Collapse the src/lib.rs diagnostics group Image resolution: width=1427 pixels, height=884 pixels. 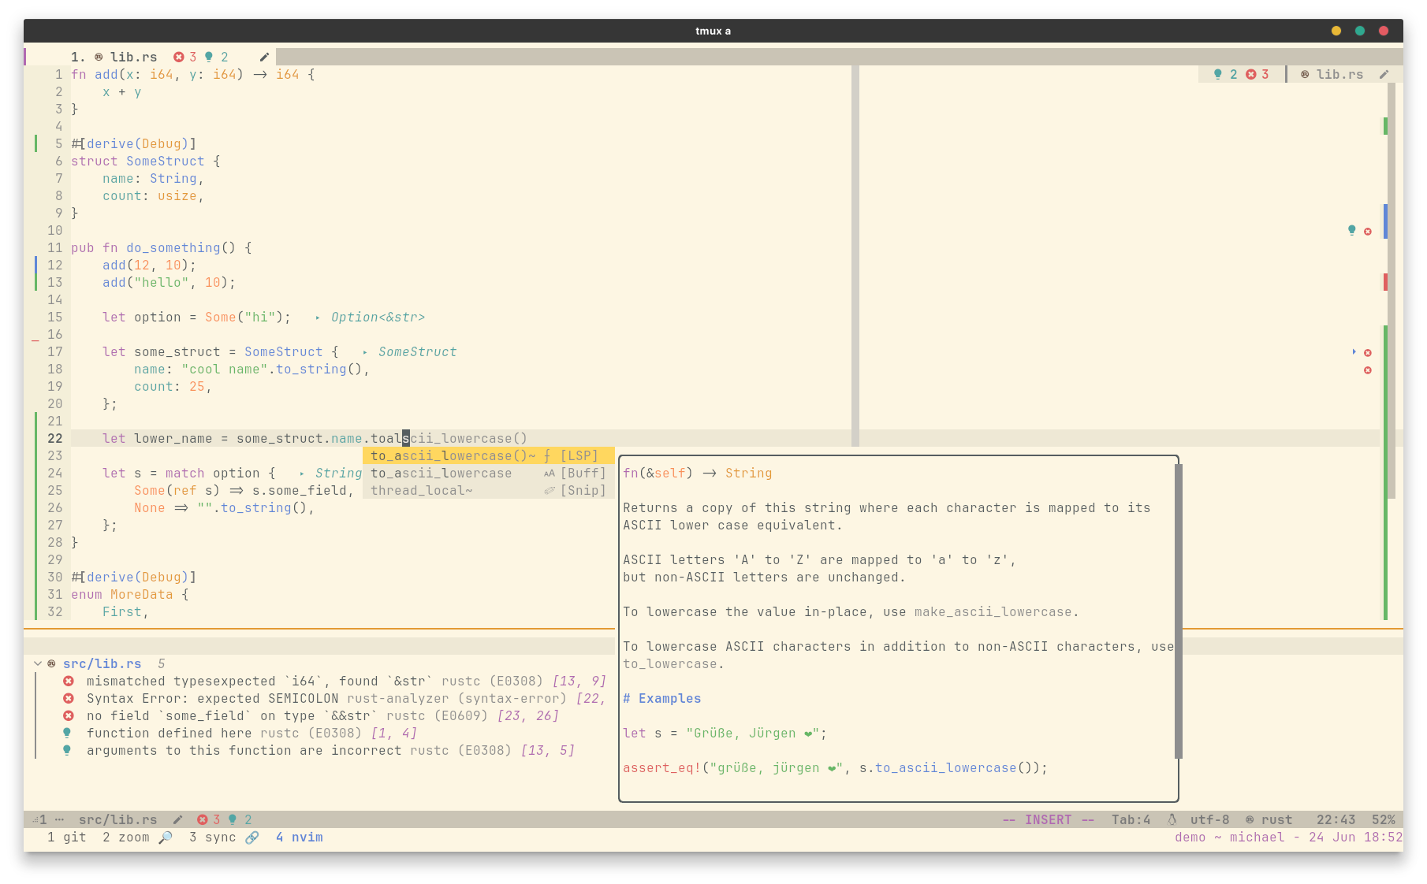(x=38, y=663)
